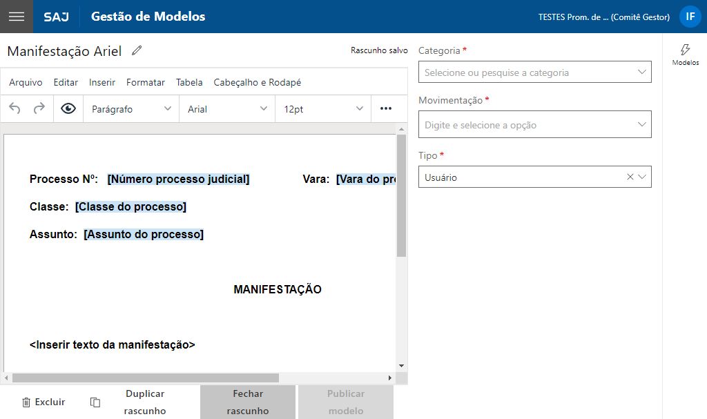Viewport: 707px width, 419px height.
Task: Click the redo arrow in the toolbar
Action: [x=39, y=108]
